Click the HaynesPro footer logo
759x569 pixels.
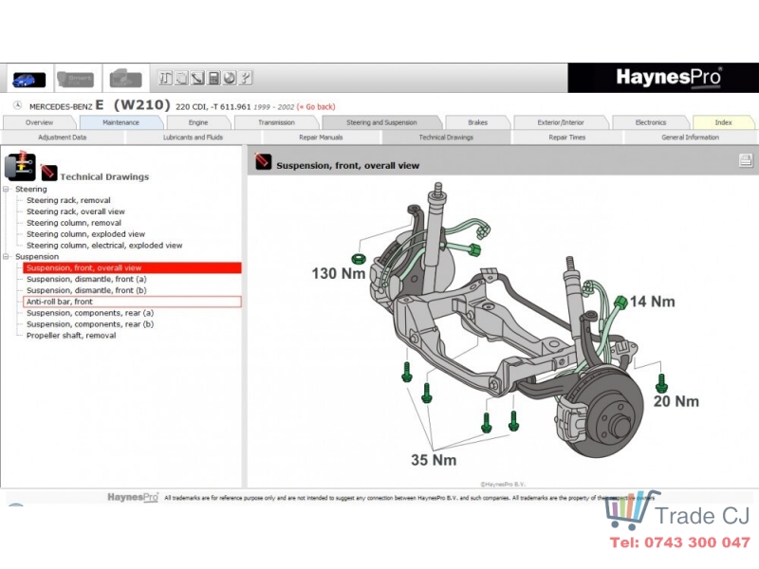coord(133,497)
